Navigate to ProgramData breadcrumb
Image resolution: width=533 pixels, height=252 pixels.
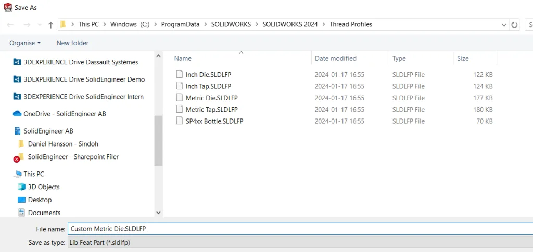pyautogui.click(x=180, y=24)
